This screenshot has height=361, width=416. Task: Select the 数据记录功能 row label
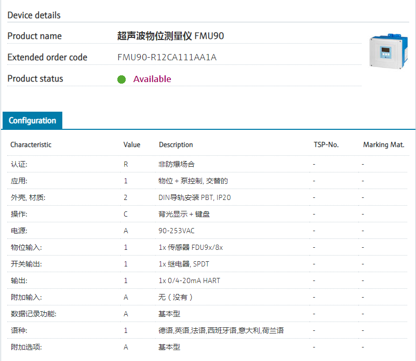click(33, 314)
